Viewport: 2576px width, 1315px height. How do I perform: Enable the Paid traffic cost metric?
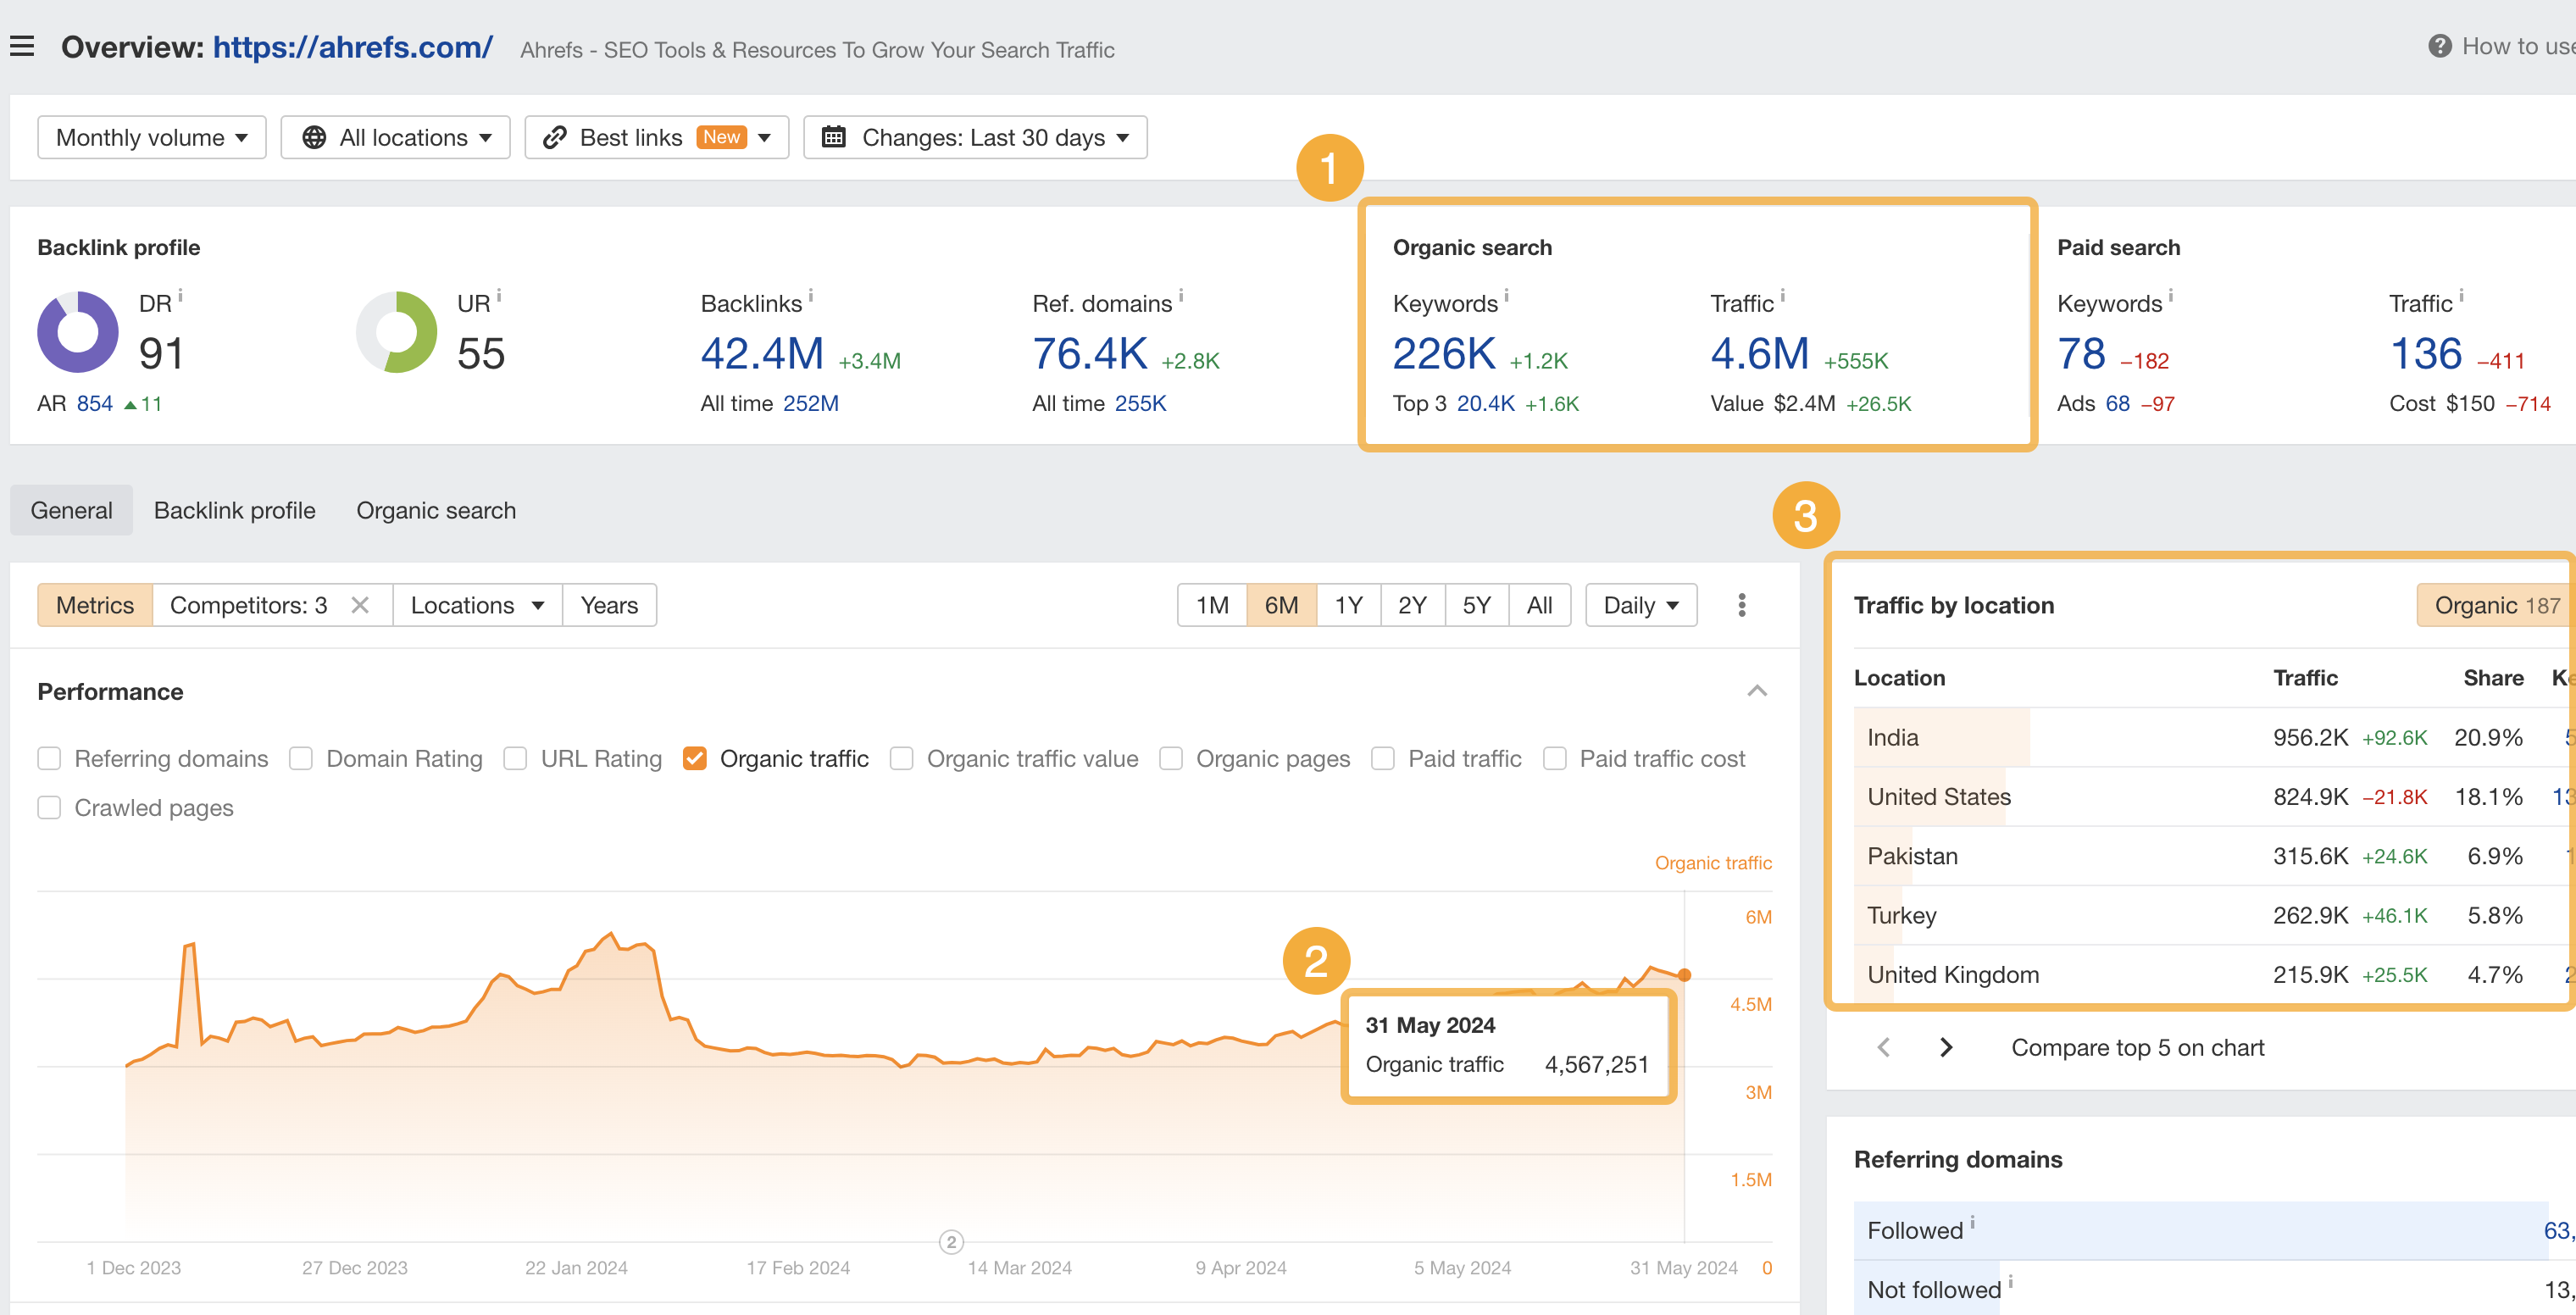pyautogui.click(x=1555, y=758)
